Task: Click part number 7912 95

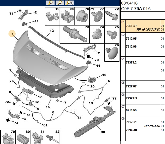Action: [x=131, y=39]
